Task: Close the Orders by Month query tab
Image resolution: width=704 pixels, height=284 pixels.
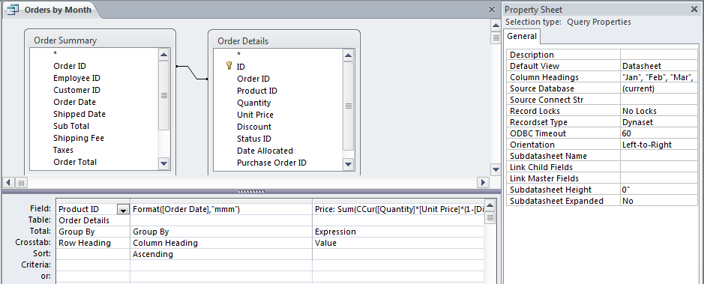Action: coord(492,10)
